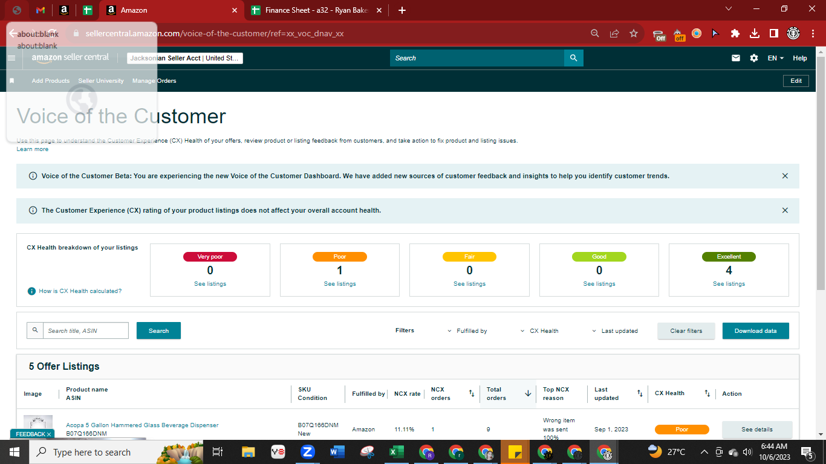
Task: Open a new browser tab
Action: point(402,10)
